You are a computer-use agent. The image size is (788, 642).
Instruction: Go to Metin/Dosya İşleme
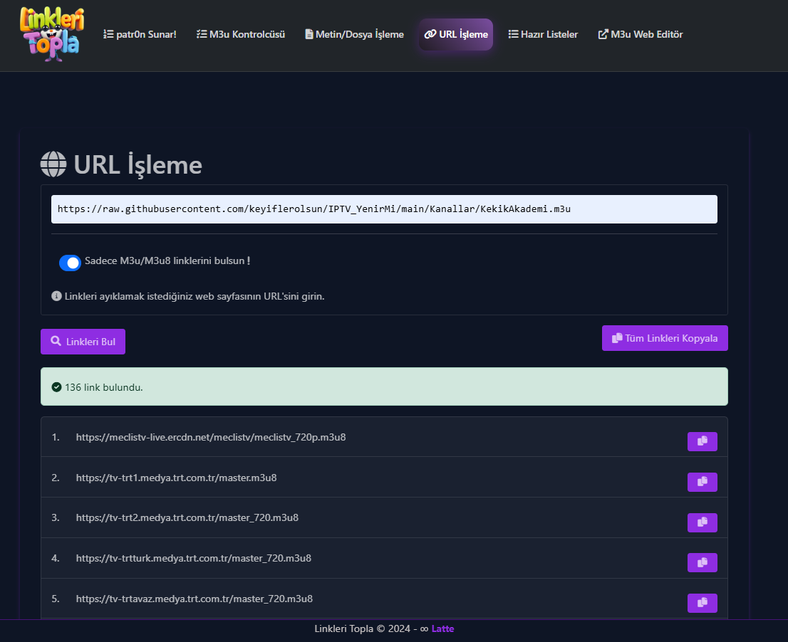[354, 34]
